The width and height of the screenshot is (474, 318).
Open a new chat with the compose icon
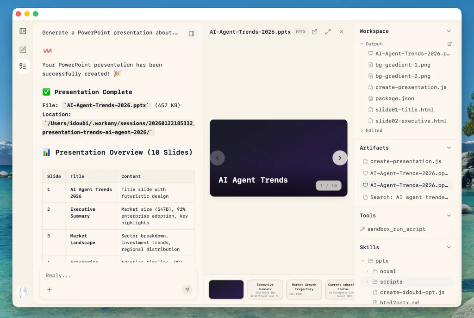tap(23, 49)
